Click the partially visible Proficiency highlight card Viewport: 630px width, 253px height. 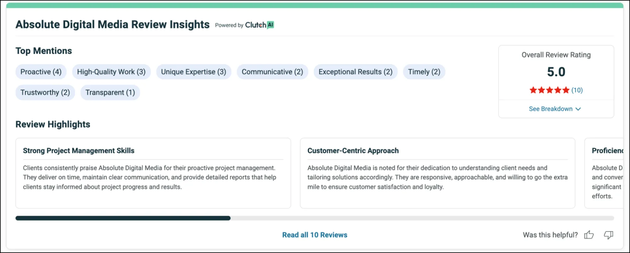(x=604, y=173)
